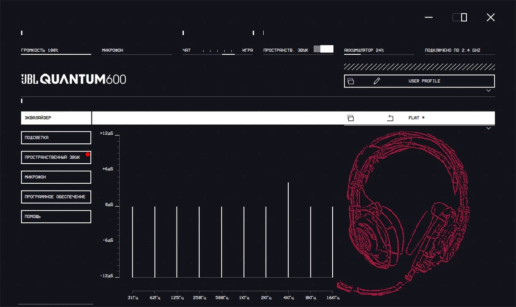Open the Программное обеспечение section
This screenshot has height=307, width=516.
coord(56,197)
